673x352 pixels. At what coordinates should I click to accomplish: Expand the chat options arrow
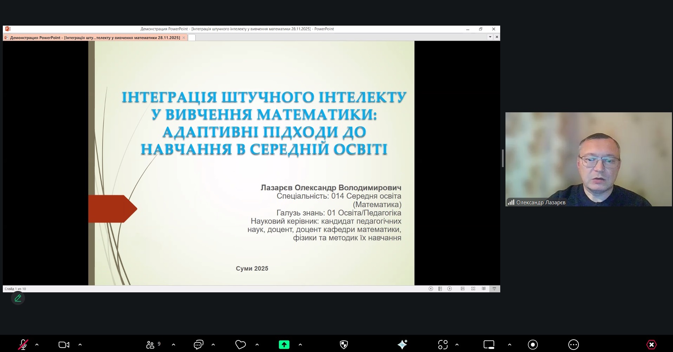click(x=213, y=345)
